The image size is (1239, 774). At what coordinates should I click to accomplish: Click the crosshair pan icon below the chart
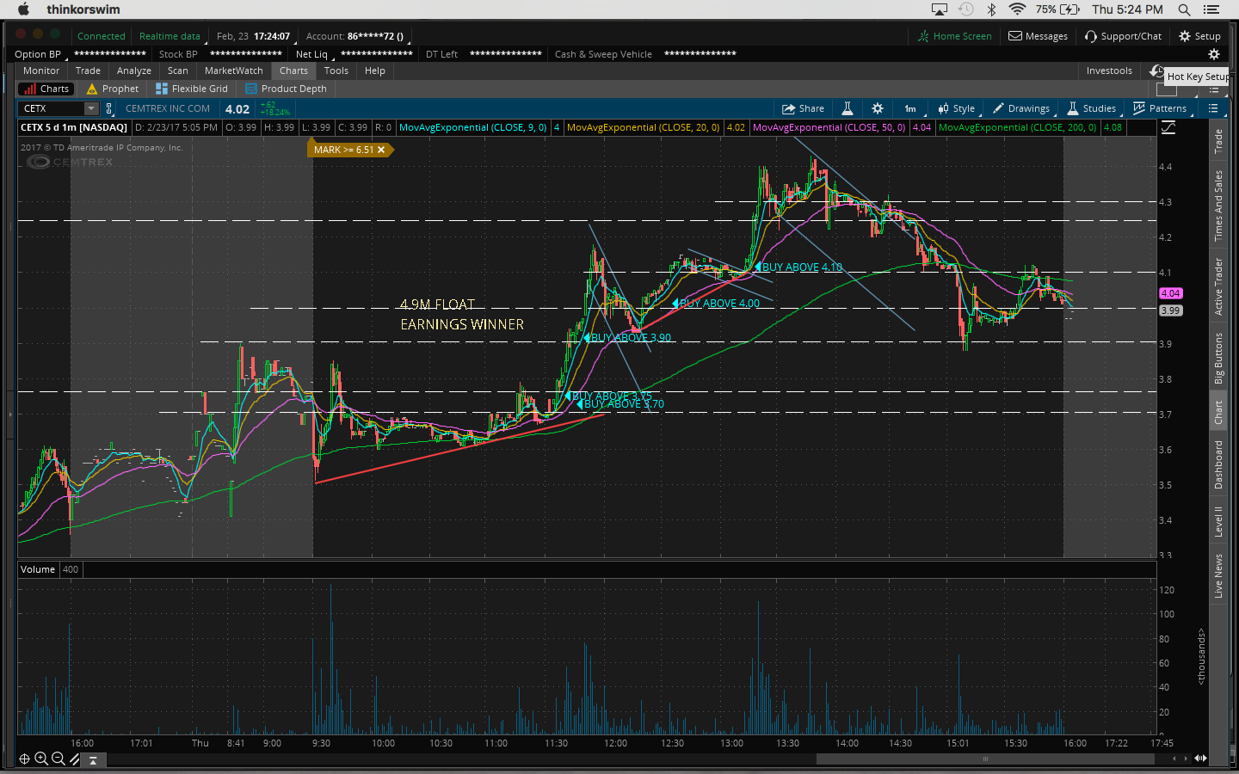pyautogui.click(x=24, y=759)
